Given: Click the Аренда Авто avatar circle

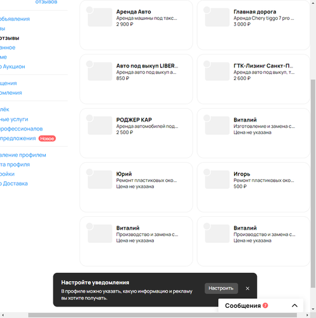Looking at the screenshot, I should 90,10.
